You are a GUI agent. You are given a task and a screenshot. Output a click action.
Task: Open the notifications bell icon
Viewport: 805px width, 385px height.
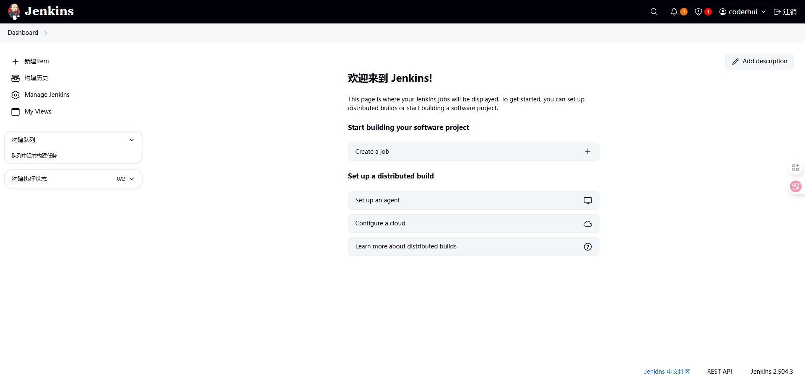pos(674,12)
